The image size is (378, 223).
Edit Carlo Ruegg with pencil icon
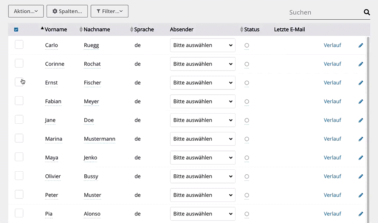(x=361, y=45)
